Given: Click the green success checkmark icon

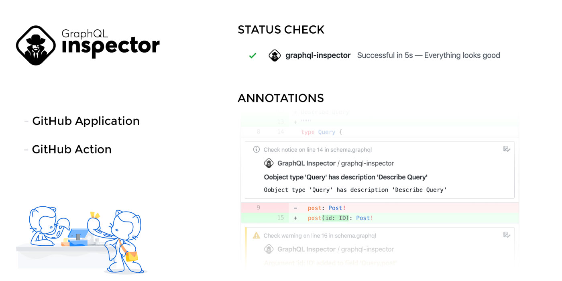Looking at the screenshot, I should coord(252,55).
